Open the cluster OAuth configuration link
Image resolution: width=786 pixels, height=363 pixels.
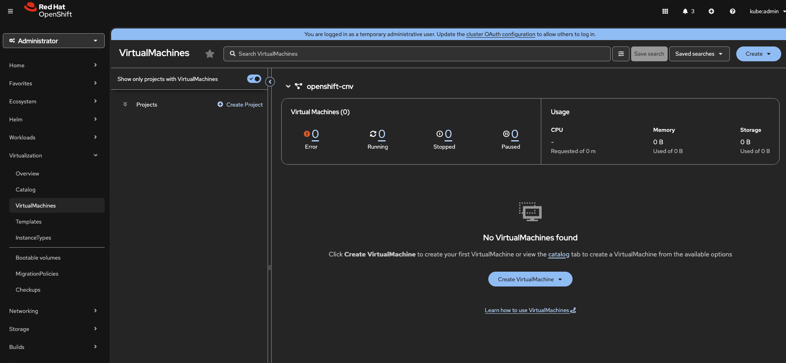pyautogui.click(x=501, y=34)
